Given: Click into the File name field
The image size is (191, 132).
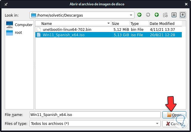Looking at the screenshot, I should pyautogui.click(x=95, y=115).
